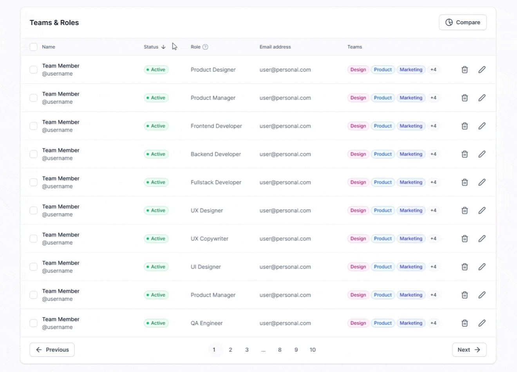Remove the Fullstack Developer row
The width and height of the screenshot is (517, 372).
[x=465, y=182]
